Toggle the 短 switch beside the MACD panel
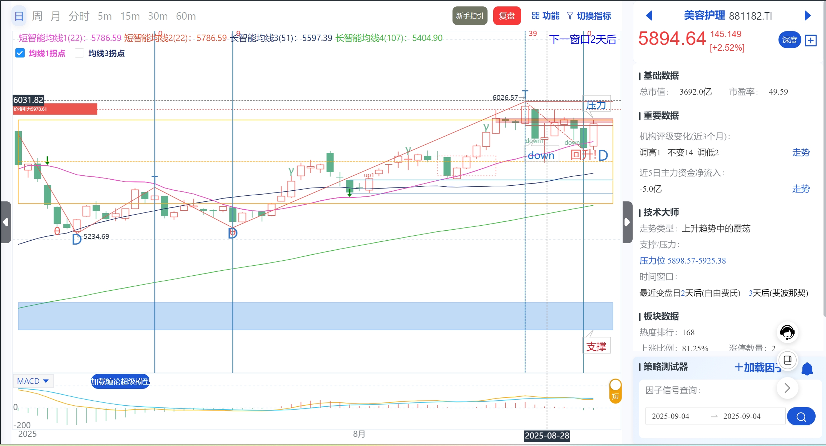This screenshot has width=826, height=446. coord(615,391)
